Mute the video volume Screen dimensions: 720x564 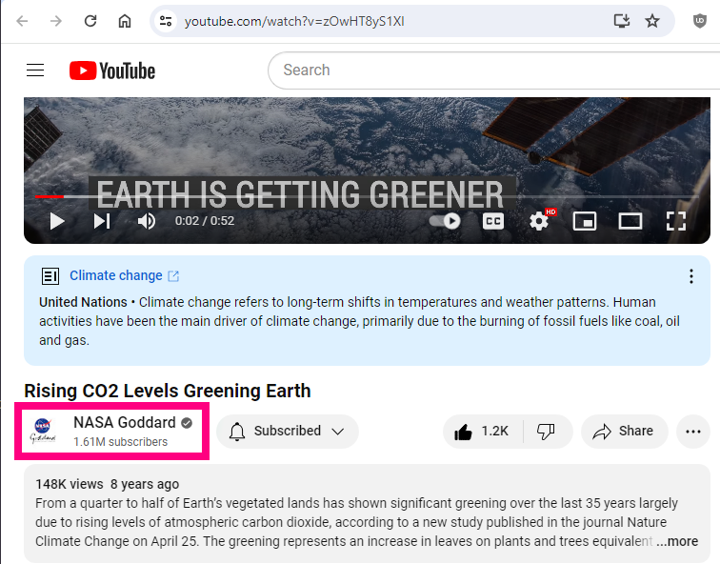(x=147, y=221)
